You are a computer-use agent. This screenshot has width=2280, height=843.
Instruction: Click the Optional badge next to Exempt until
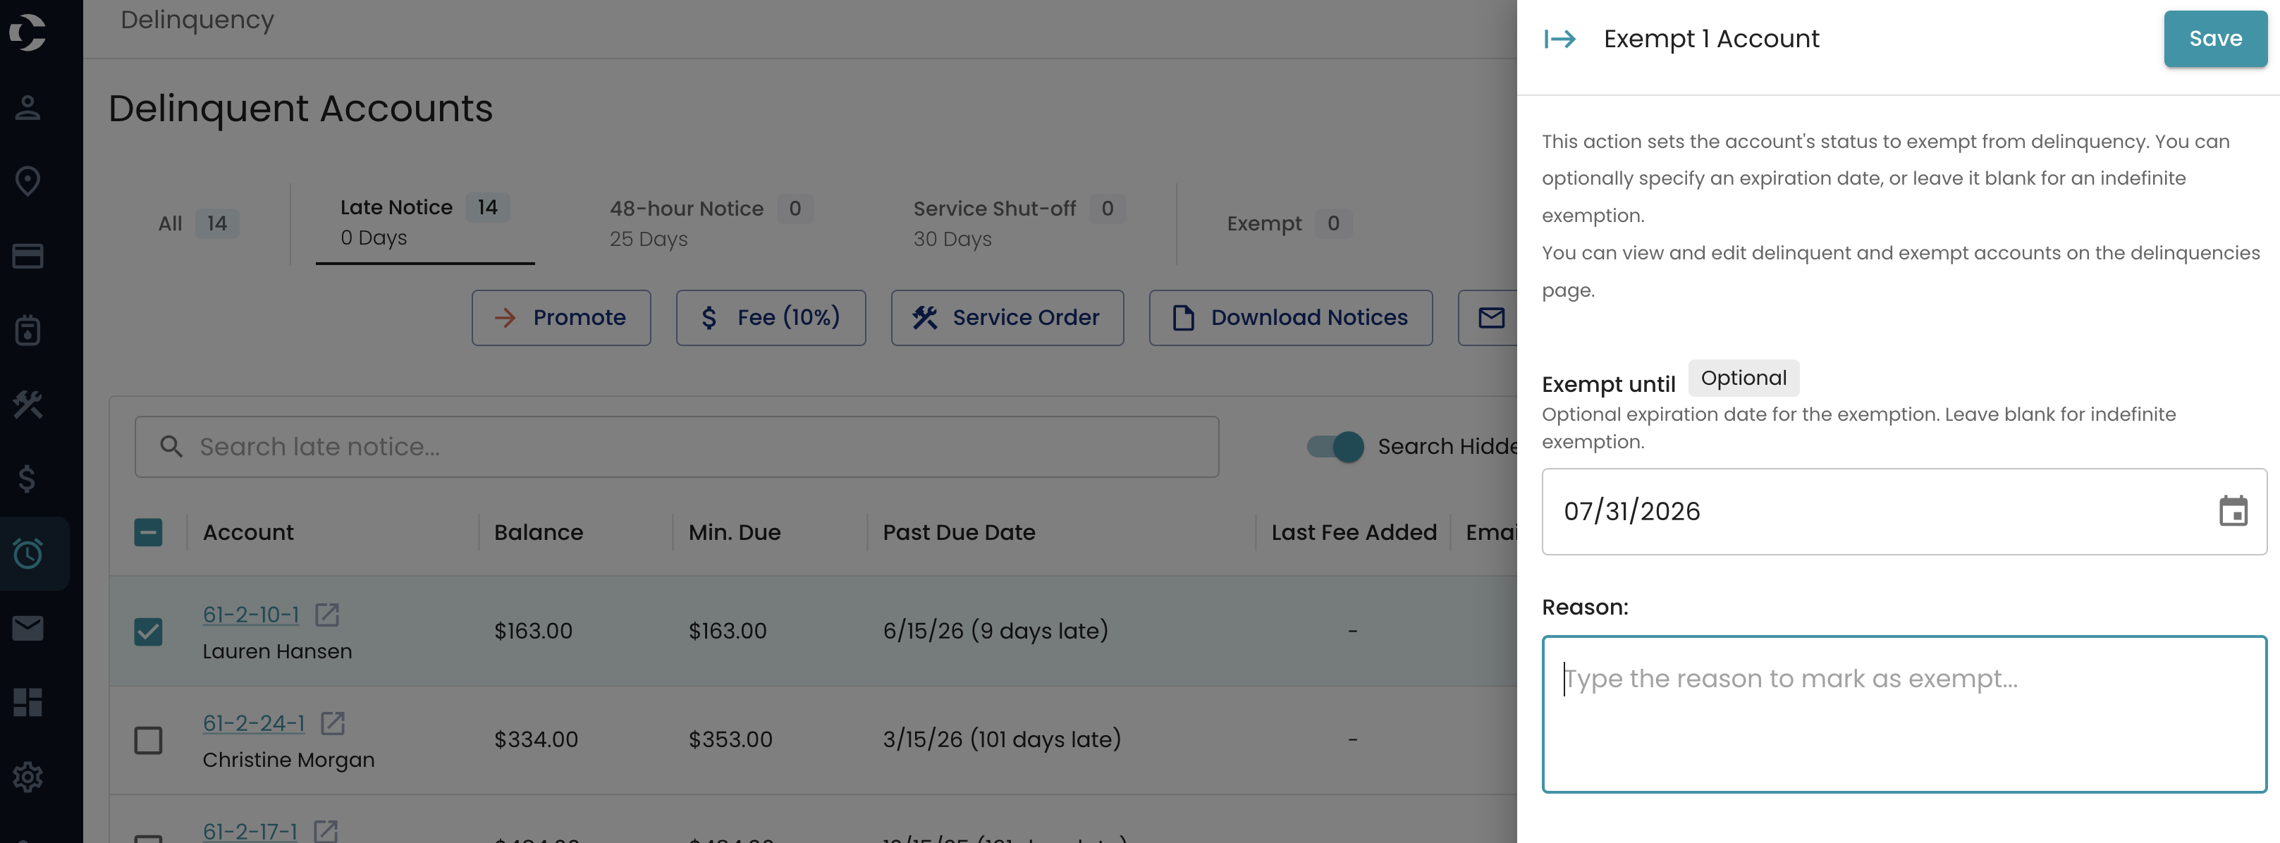click(1743, 378)
